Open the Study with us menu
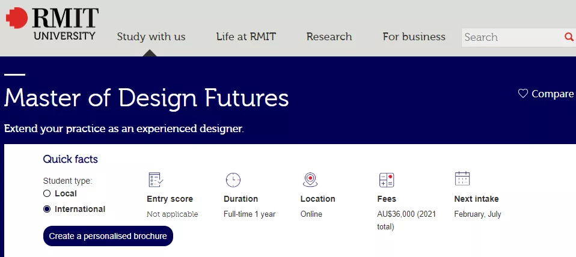 click(151, 37)
